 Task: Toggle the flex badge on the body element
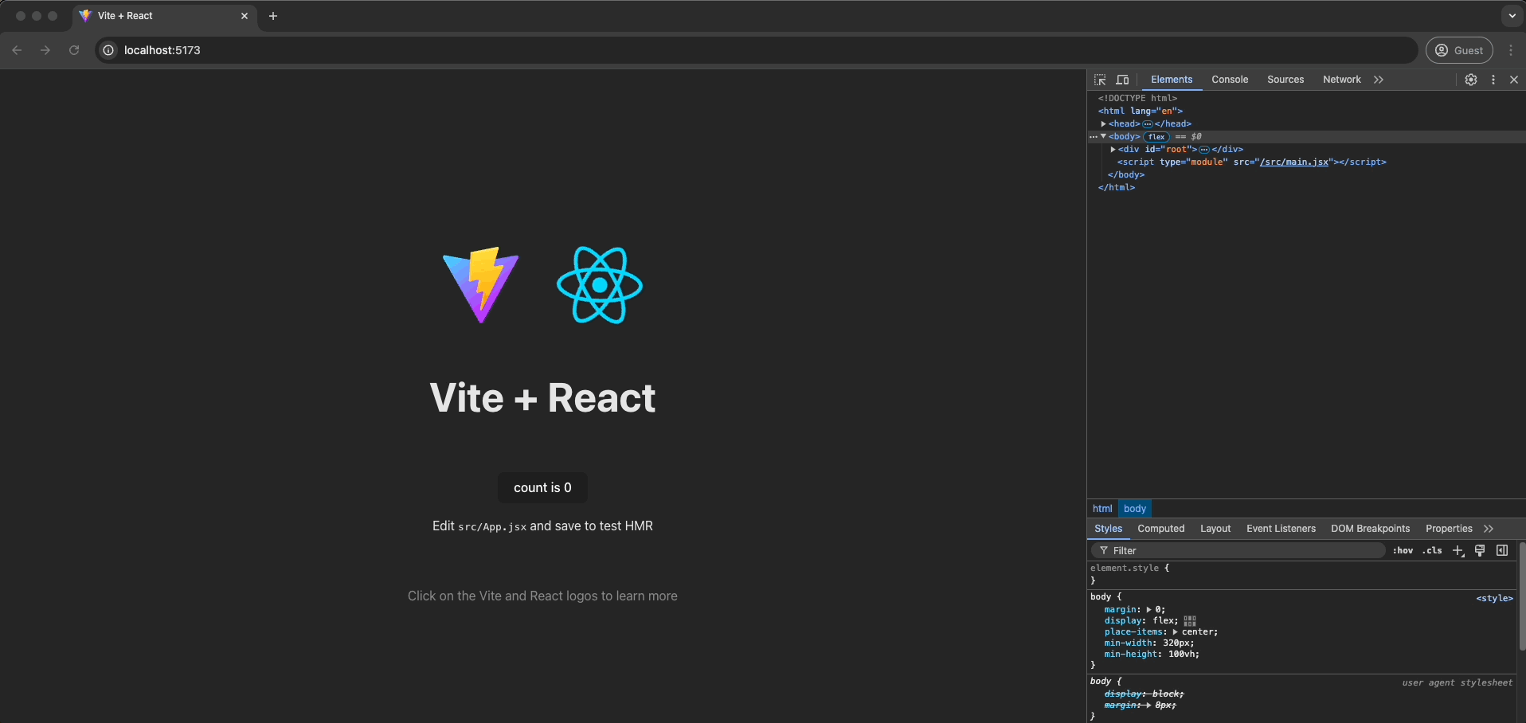tap(1156, 137)
